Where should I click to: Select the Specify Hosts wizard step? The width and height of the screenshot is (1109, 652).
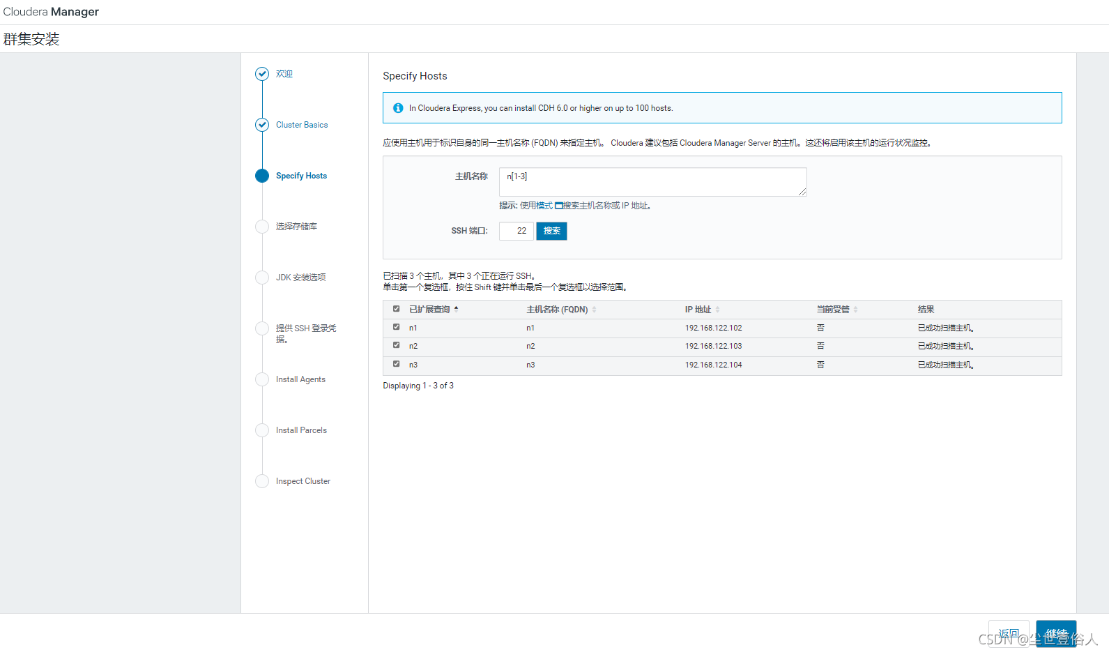(x=301, y=176)
